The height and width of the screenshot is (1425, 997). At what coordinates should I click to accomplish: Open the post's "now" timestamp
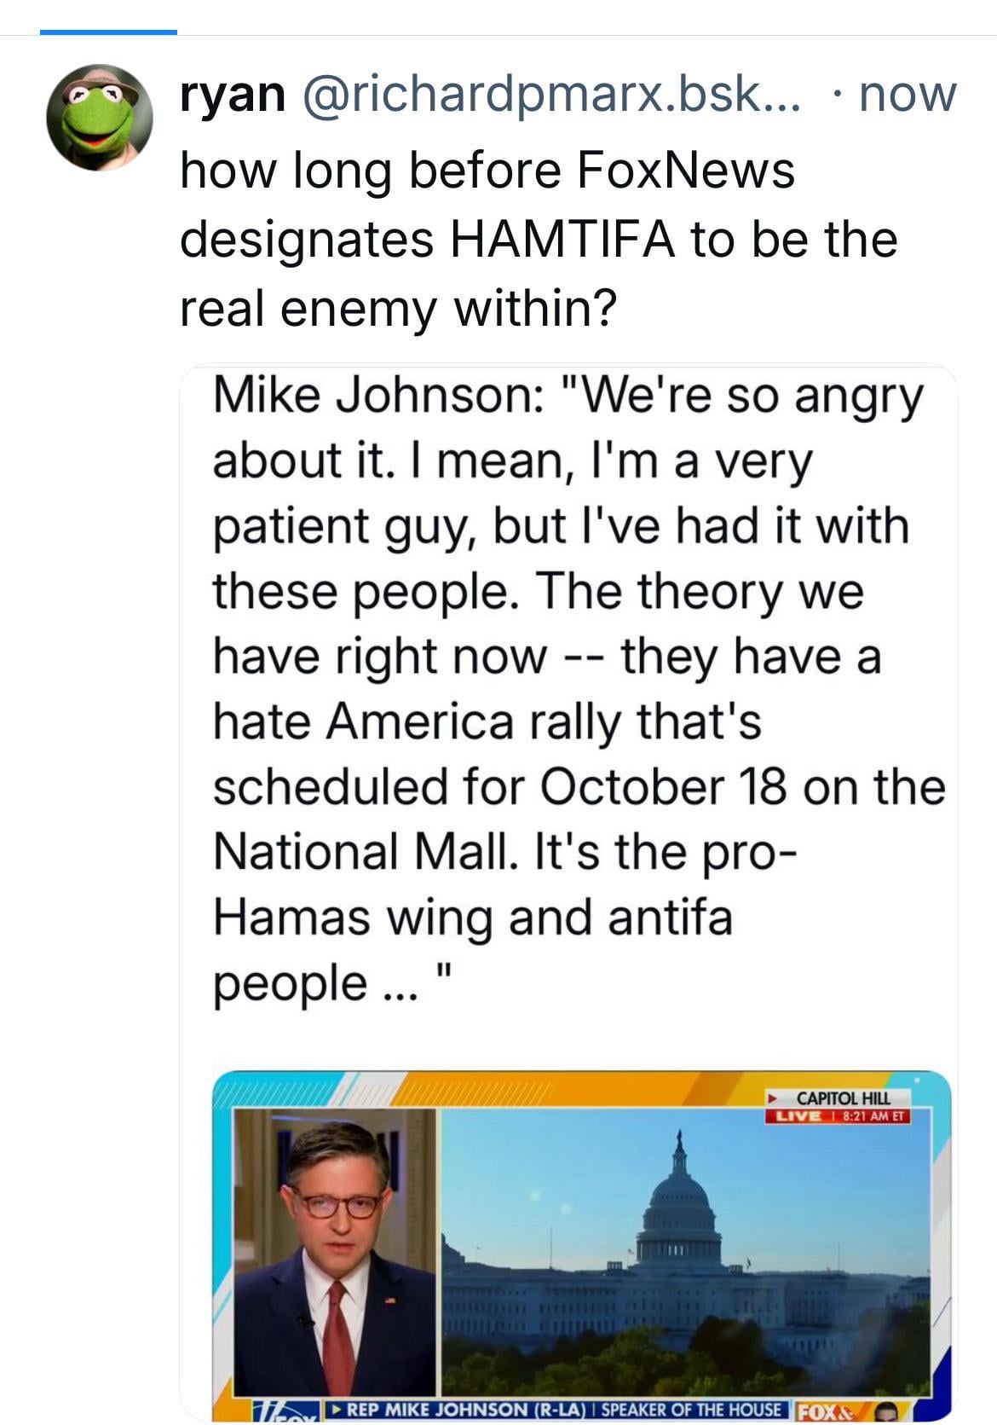pyautogui.click(x=908, y=95)
